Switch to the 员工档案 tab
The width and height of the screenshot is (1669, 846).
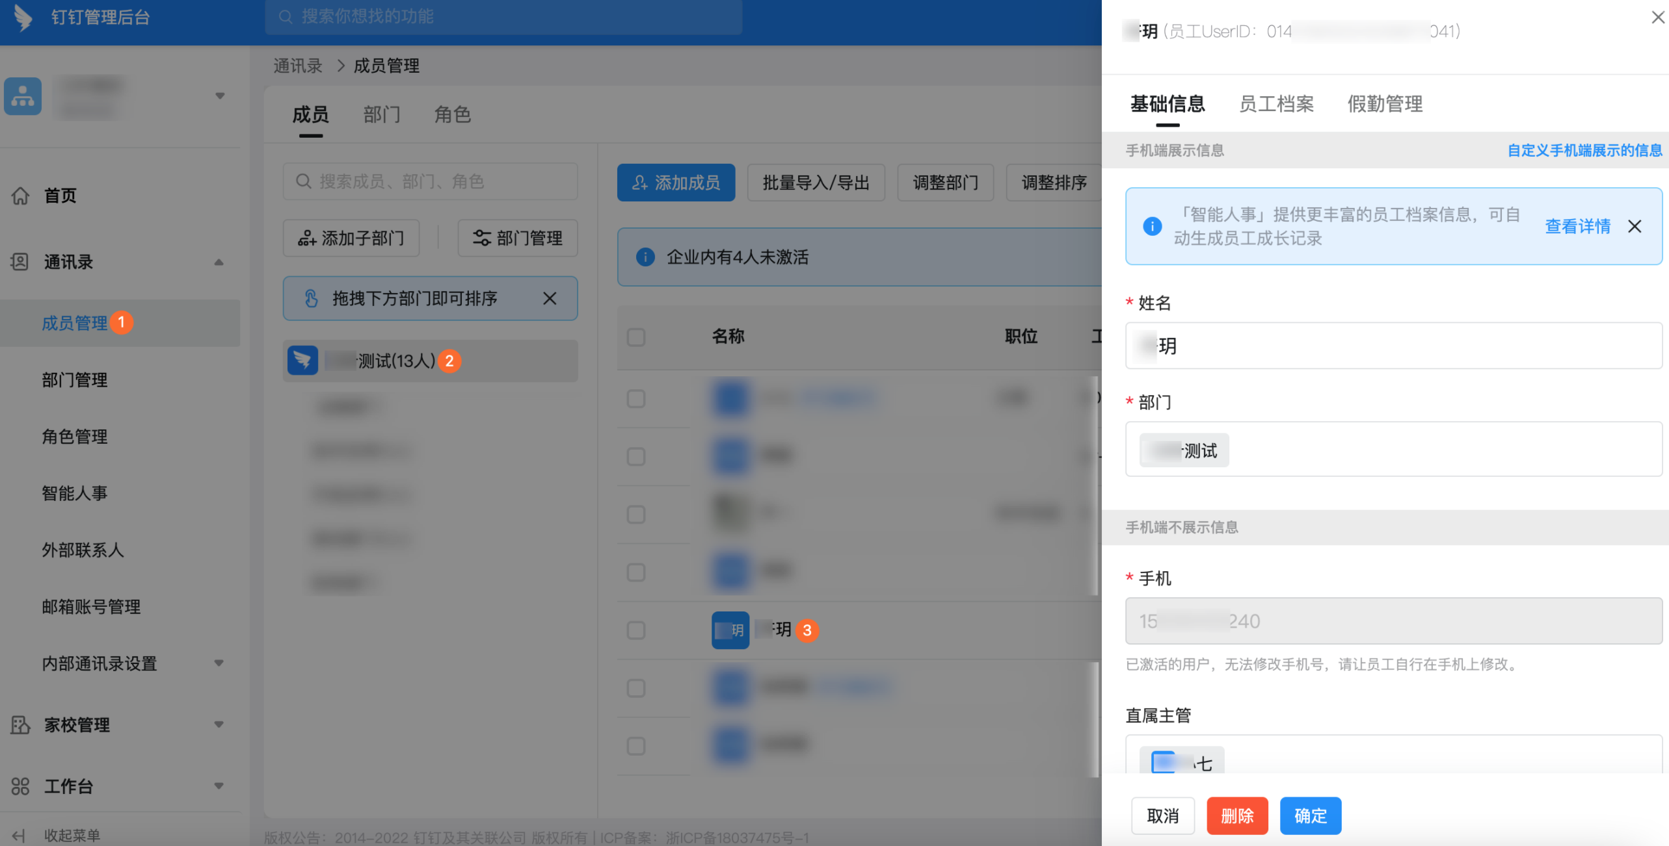(1276, 104)
